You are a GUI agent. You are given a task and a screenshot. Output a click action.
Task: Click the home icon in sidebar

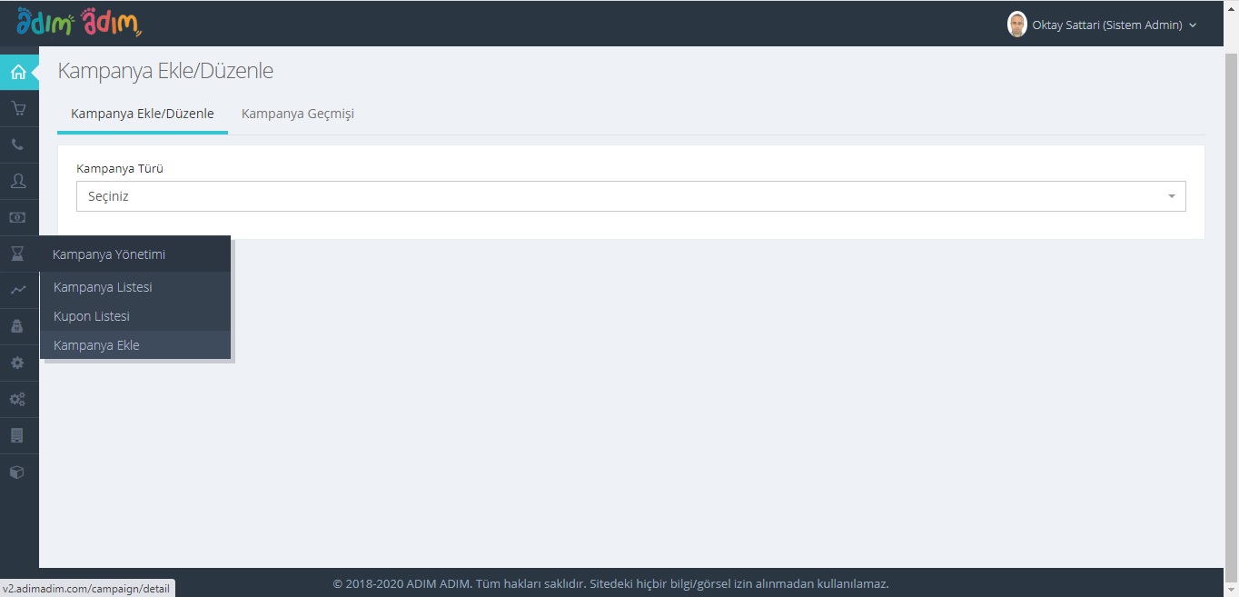(18, 73)
